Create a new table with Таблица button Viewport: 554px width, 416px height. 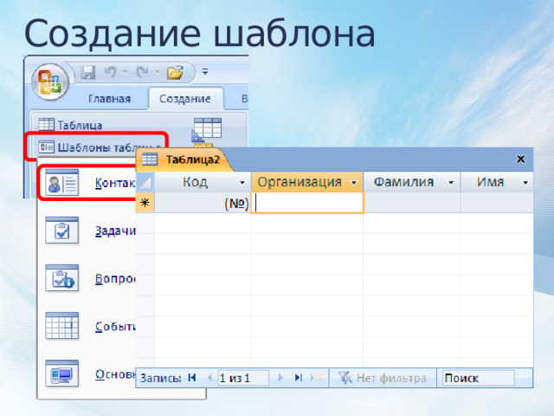coord(70,125)
